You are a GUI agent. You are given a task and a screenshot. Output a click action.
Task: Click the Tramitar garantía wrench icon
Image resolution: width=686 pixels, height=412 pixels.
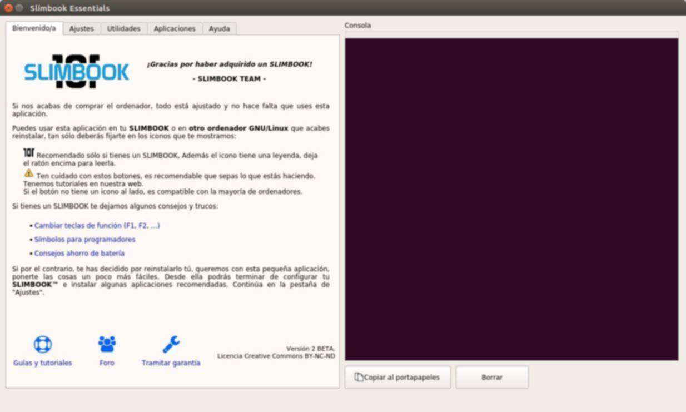pos(171,344)
